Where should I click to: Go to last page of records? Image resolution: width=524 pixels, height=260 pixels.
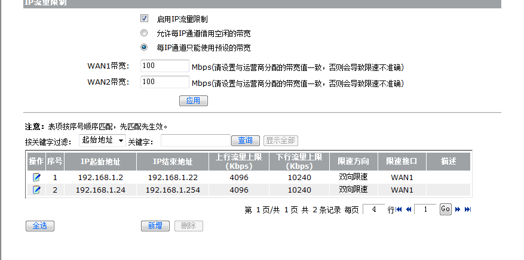pos(468,209)
